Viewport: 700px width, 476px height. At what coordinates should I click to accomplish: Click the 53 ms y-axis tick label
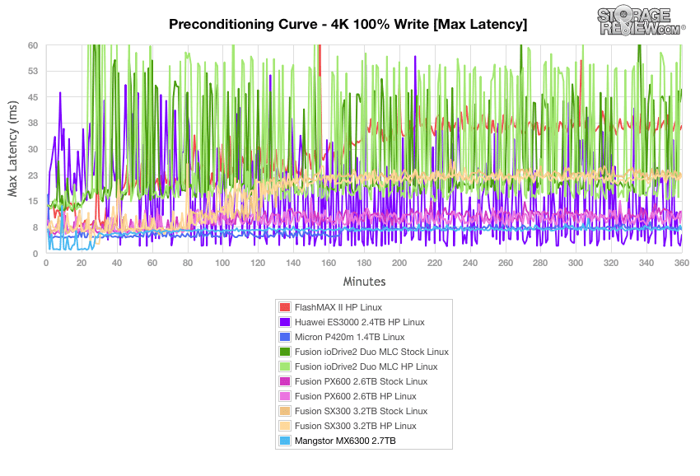[33, 71]
